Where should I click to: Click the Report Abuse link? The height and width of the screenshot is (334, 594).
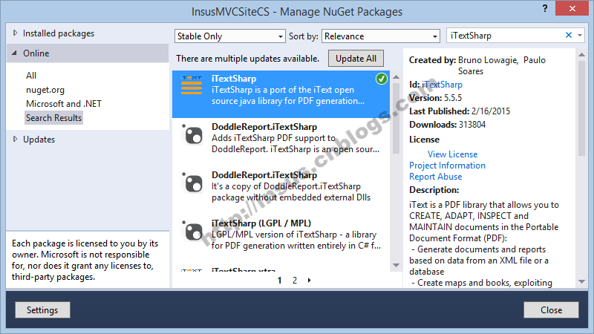pyautogui.click(x=435, y=177)
